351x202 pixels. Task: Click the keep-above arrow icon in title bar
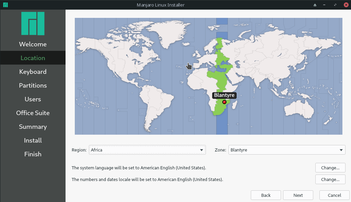point(315,5)
